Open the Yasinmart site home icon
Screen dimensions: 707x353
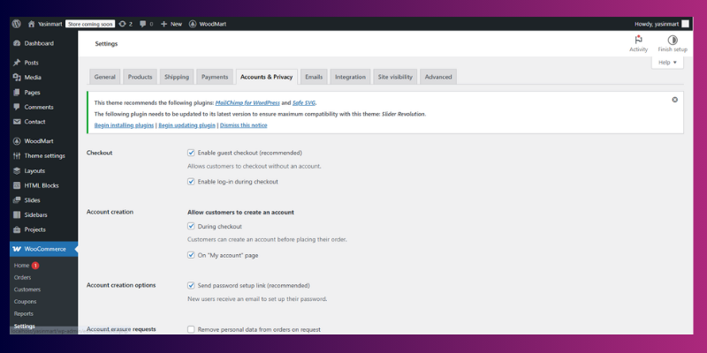pos(32,24)
